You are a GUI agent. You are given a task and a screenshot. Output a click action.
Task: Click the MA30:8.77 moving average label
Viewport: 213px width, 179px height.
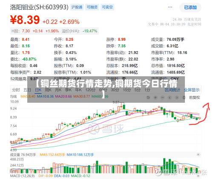[x=82, y=96]
